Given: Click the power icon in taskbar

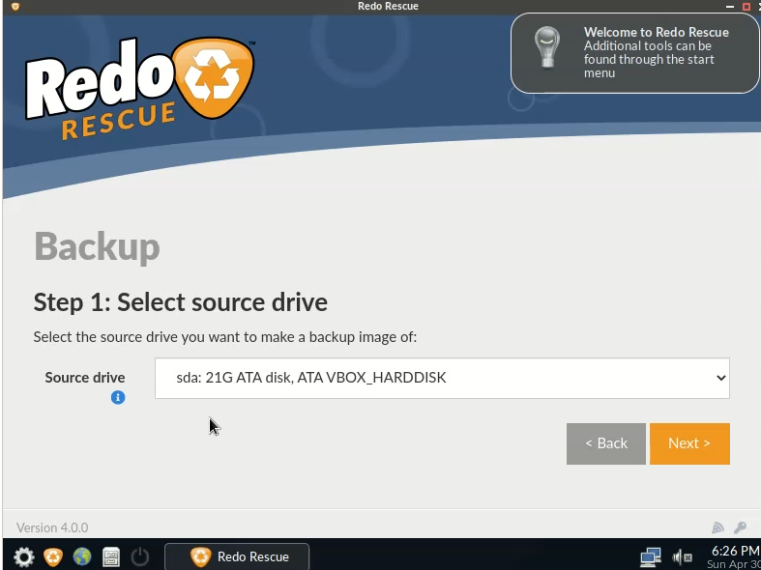Looking at the screenshot, I should (140, 556).
